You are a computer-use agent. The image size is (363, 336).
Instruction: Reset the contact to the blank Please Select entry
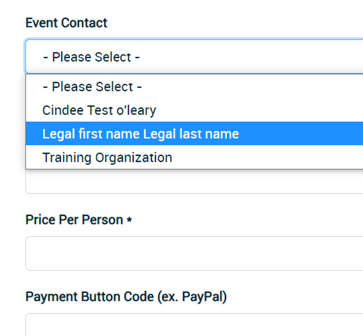pos(92,87)
